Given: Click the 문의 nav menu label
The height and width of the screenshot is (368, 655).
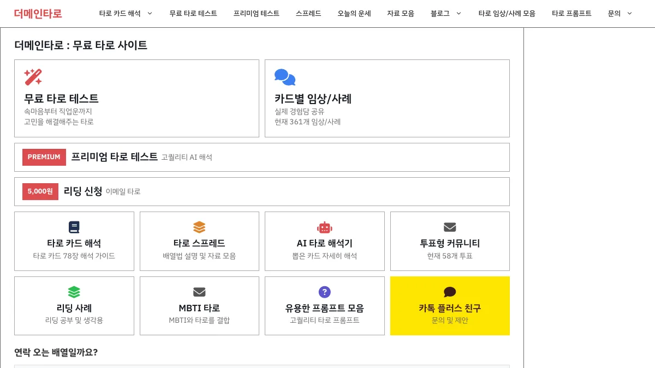Looking at the screenshot, I should click(614, 14).
